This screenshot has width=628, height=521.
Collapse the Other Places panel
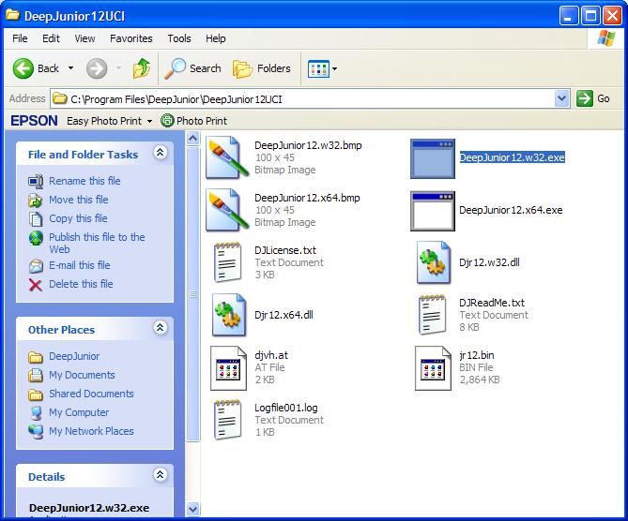pyautogui.click(x=160, y=328)
